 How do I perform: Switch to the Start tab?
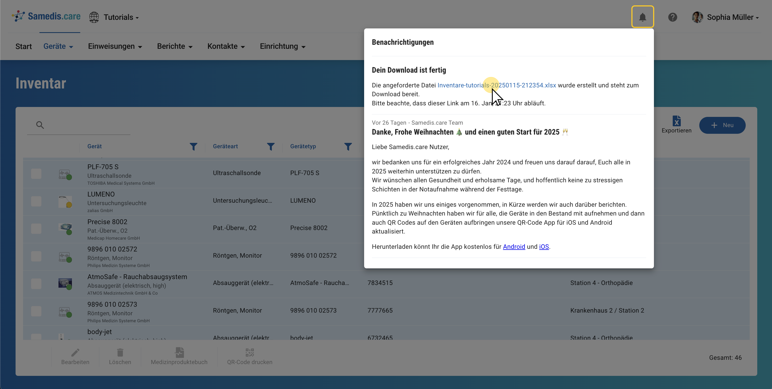tap(23, 46)
